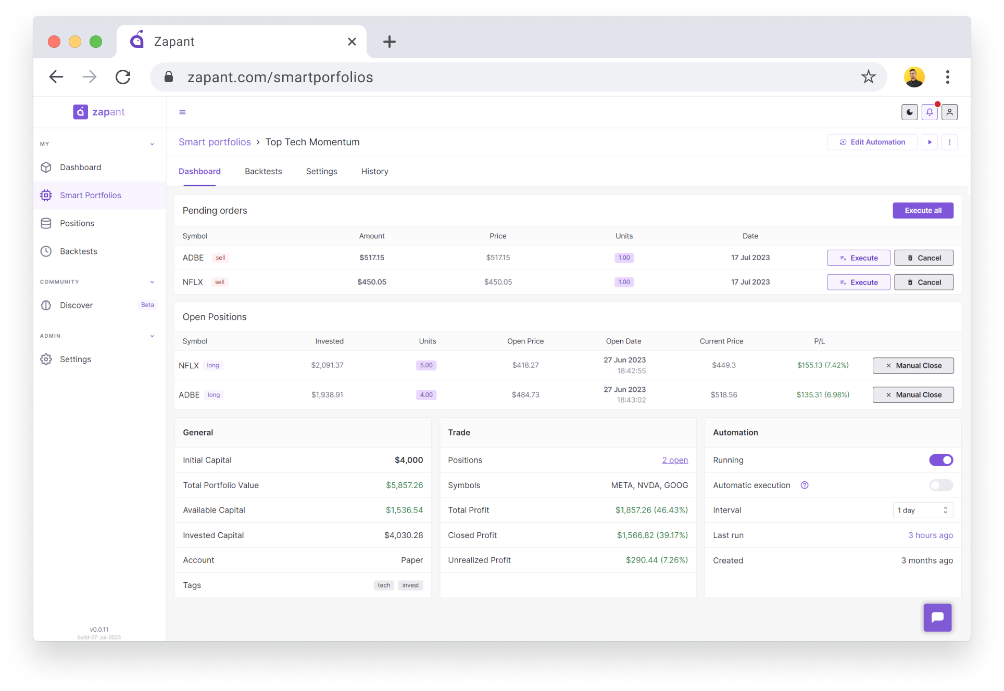Screen dimensions: 1004x691
Task: Go back with browser back arrow
Action: 56,77
